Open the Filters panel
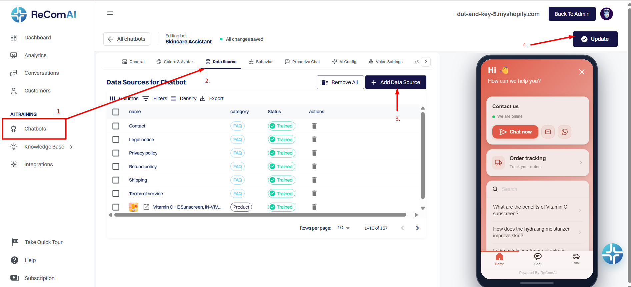631x287 pixels. (155, 98)
